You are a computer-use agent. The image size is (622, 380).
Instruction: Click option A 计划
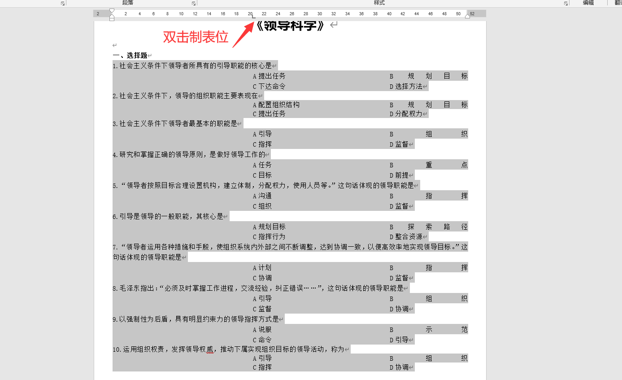coord(262,268)
